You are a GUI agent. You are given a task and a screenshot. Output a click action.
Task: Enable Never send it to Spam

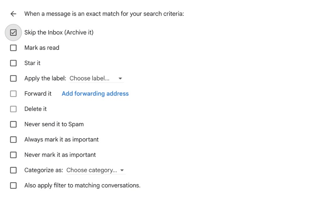coord(13,124)
